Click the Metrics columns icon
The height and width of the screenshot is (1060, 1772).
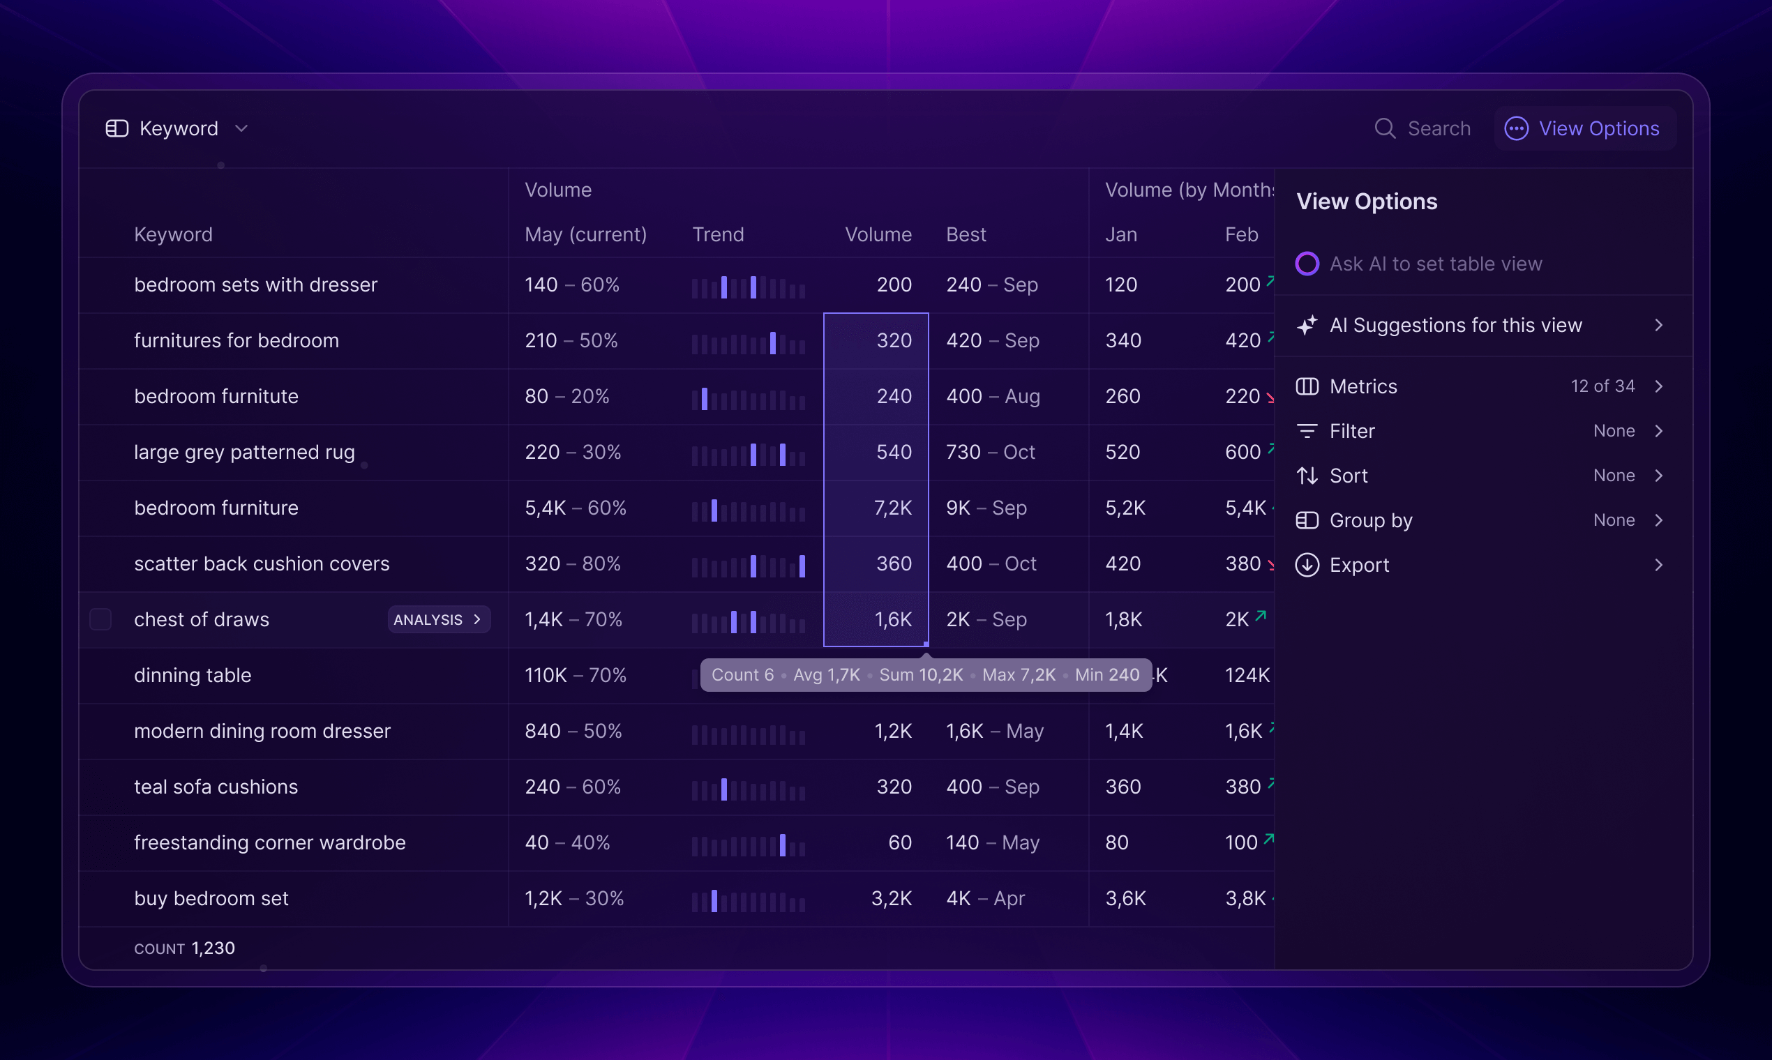pyautogui.click(x=1306, y=386)
